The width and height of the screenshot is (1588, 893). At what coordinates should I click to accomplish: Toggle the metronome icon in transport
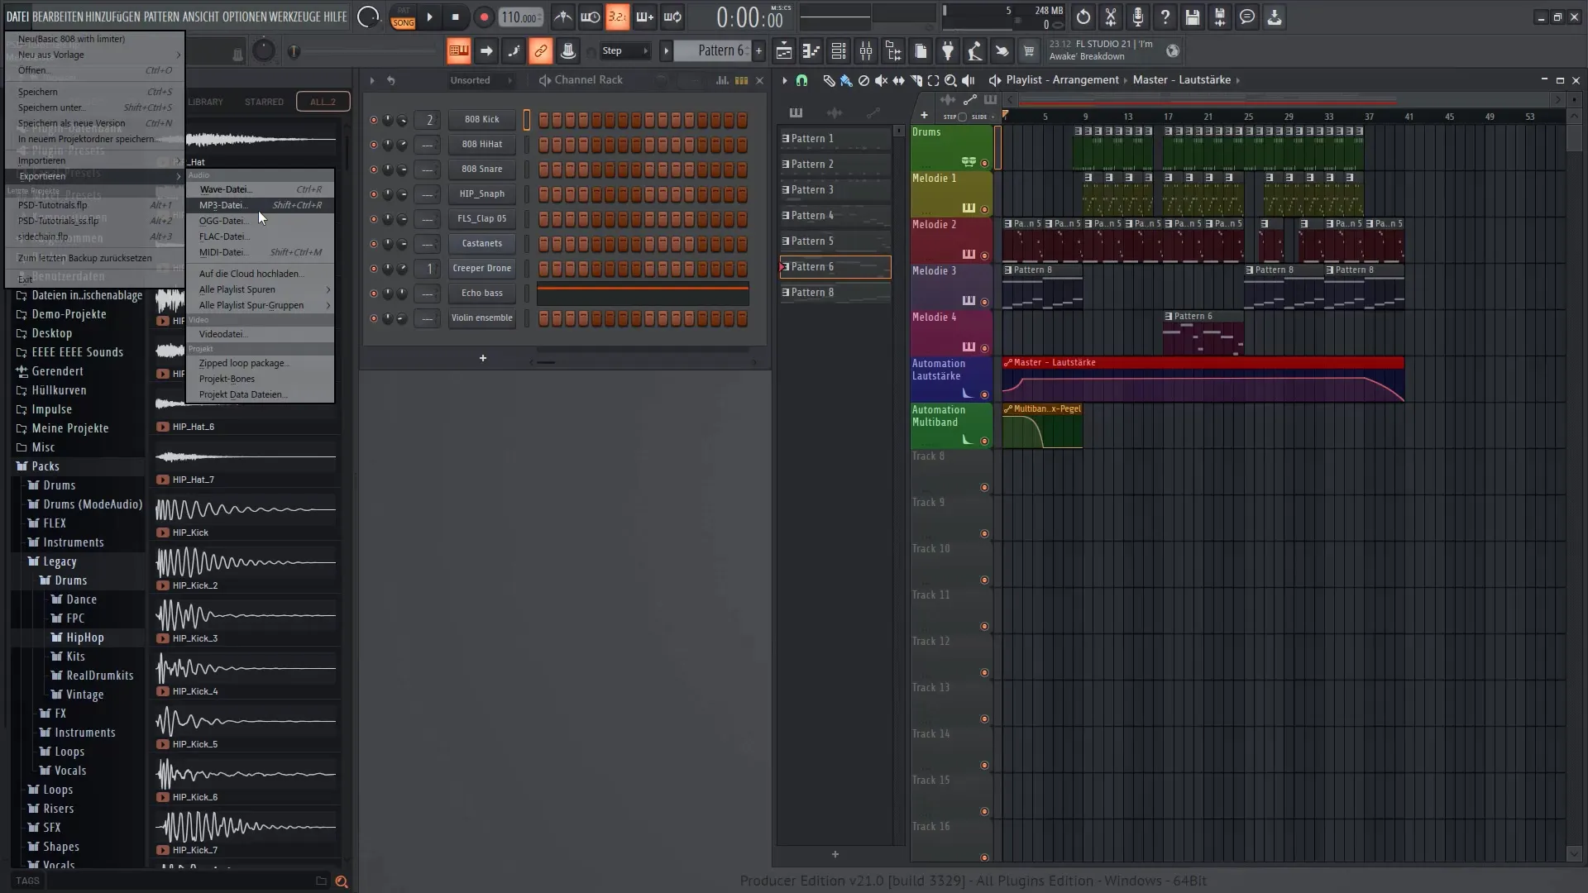[x=562, y=17]
